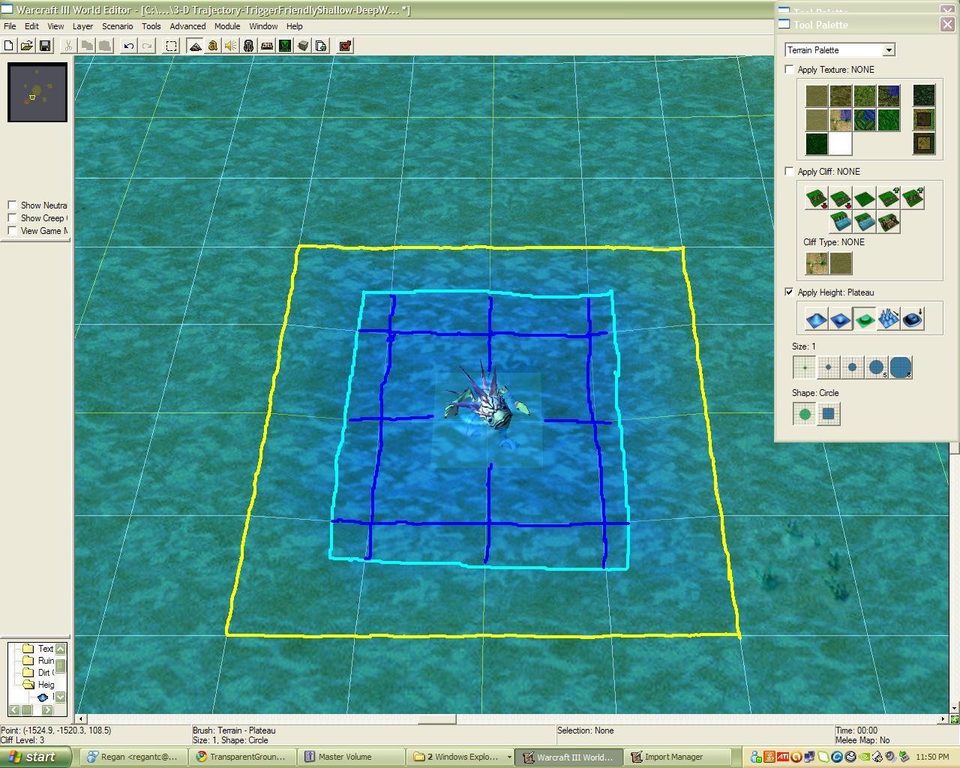Uncheck the Apply Height checkbox

tap(789, 292)
